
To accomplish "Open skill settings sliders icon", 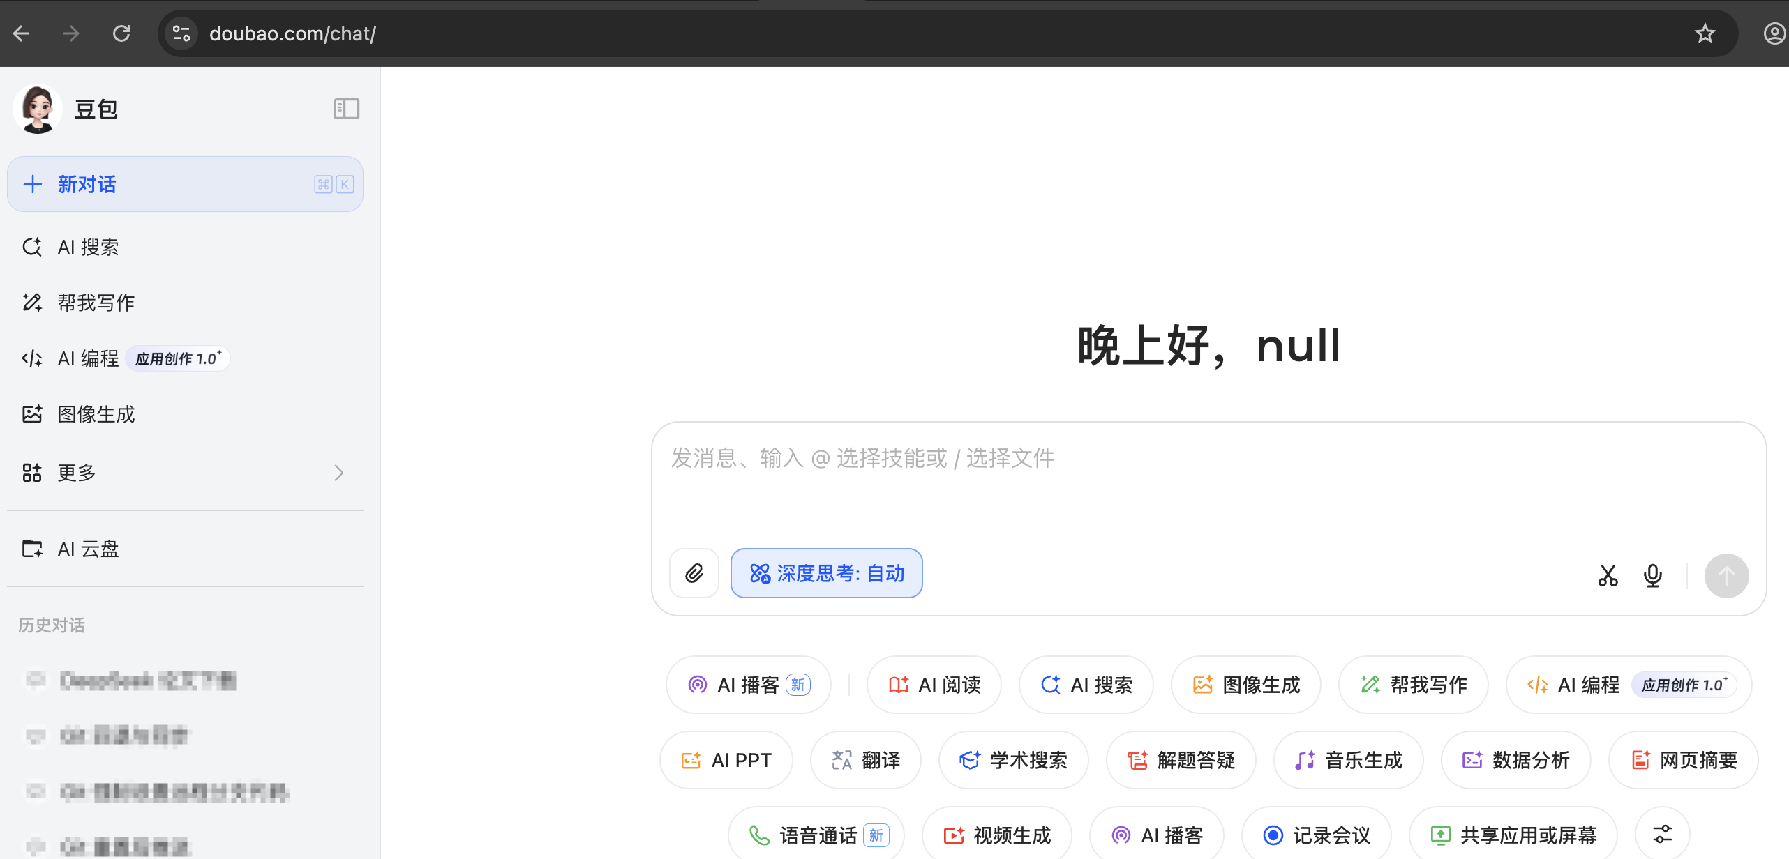I will (1663, 835).
